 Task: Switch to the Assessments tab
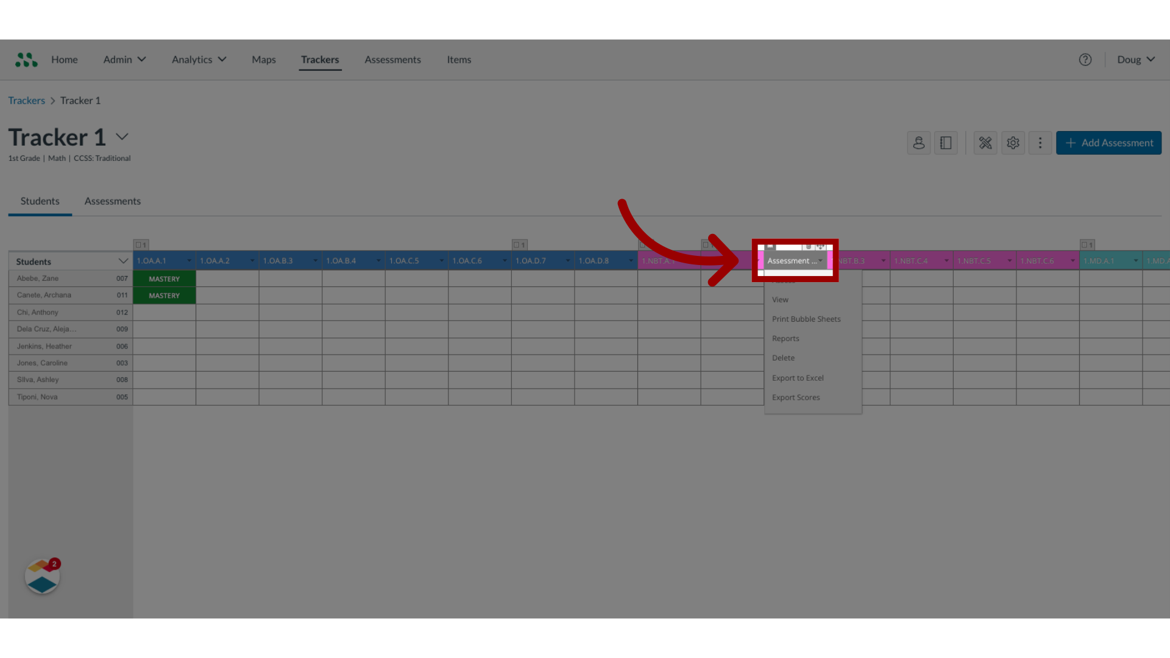[113, 201]
